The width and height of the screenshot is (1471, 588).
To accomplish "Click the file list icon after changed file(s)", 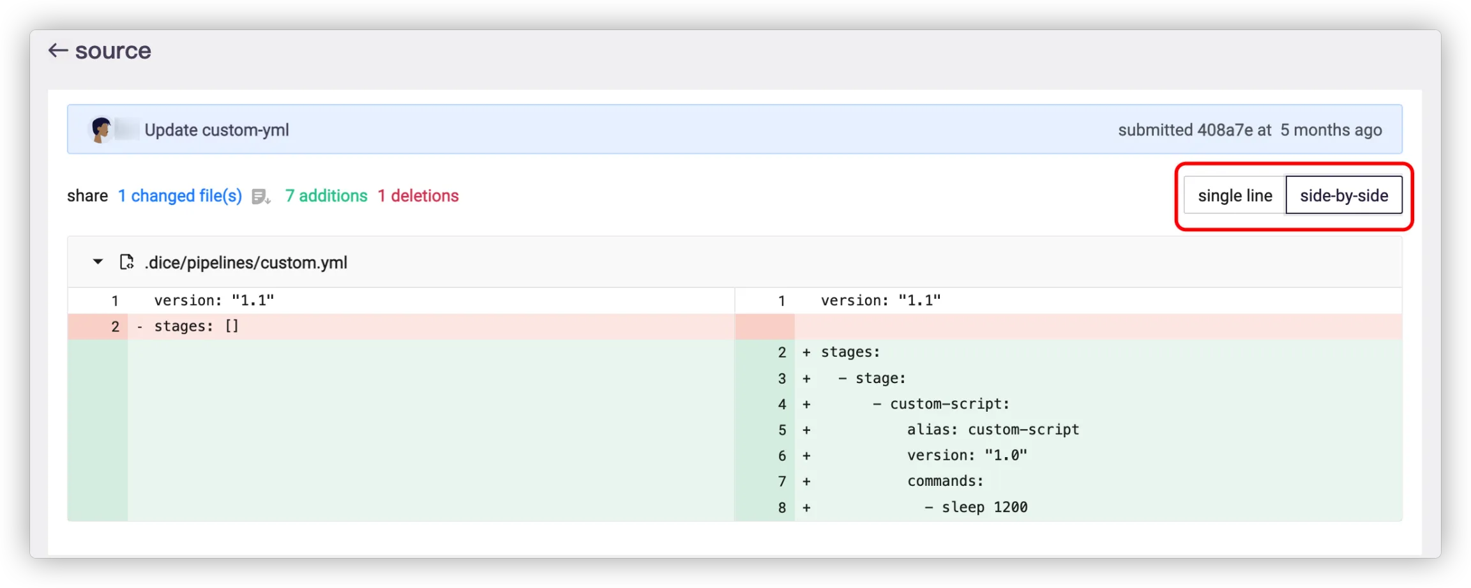I will pyautogui.click(x=260, y=197).
